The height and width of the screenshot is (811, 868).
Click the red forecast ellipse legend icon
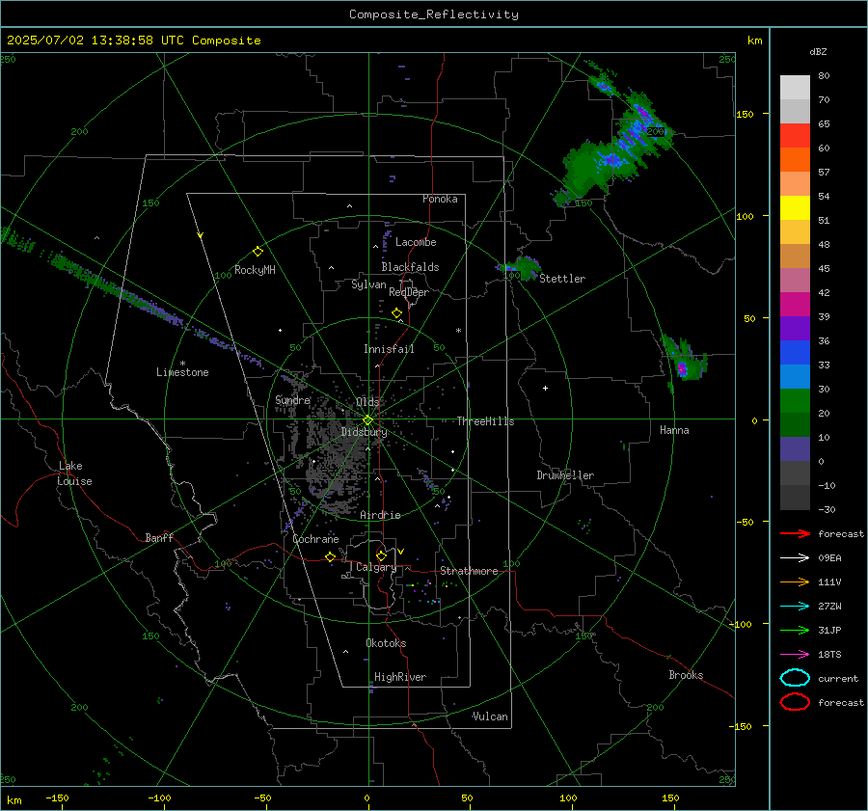pos(795,702)
